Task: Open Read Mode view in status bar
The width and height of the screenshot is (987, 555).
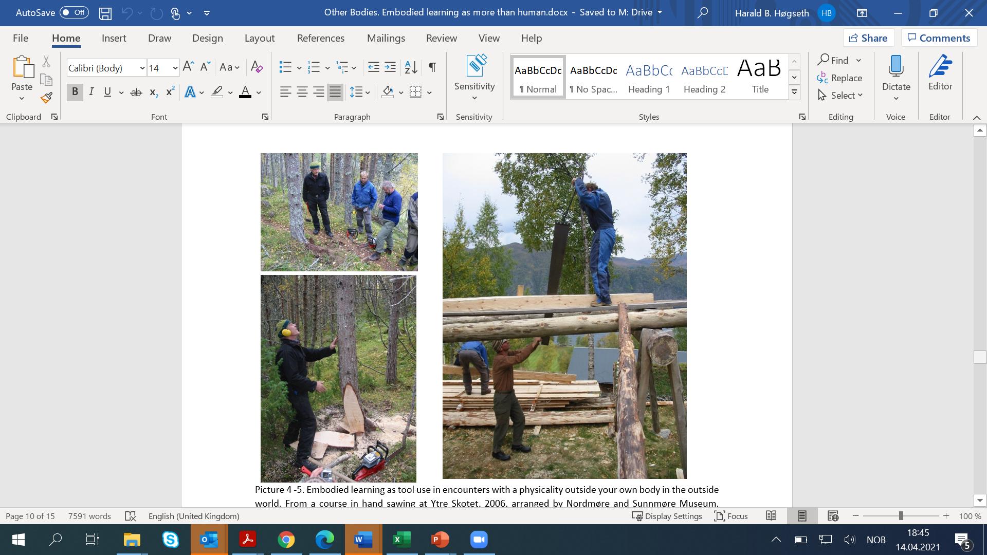Action: [771, 516]
